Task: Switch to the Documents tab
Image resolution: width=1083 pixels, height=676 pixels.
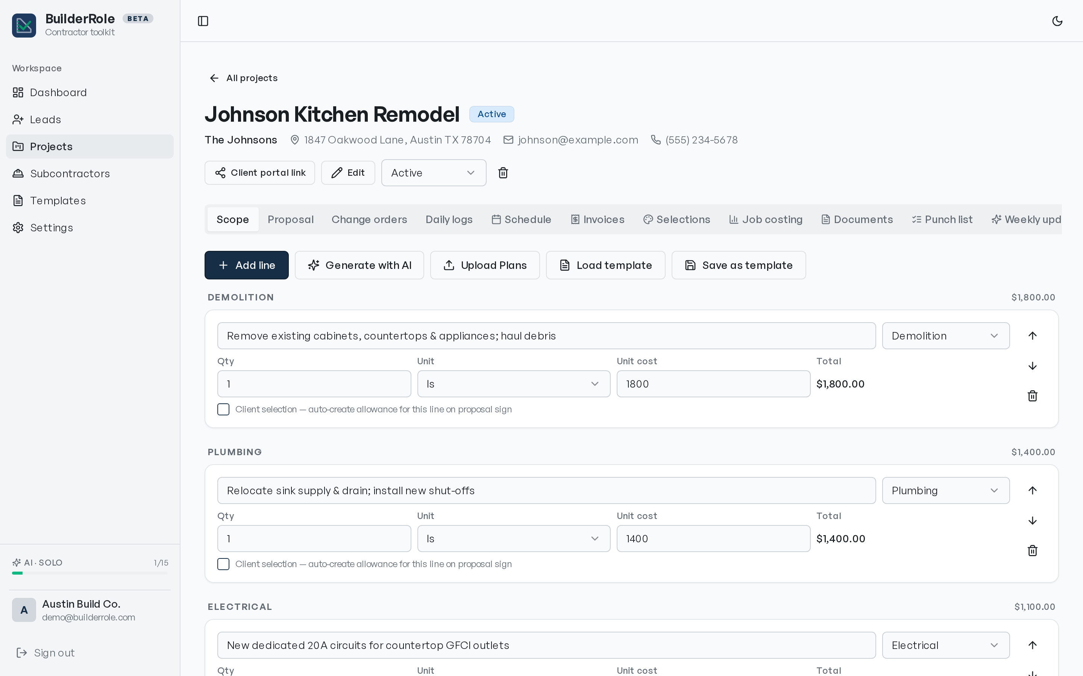Action: point(857,220)
